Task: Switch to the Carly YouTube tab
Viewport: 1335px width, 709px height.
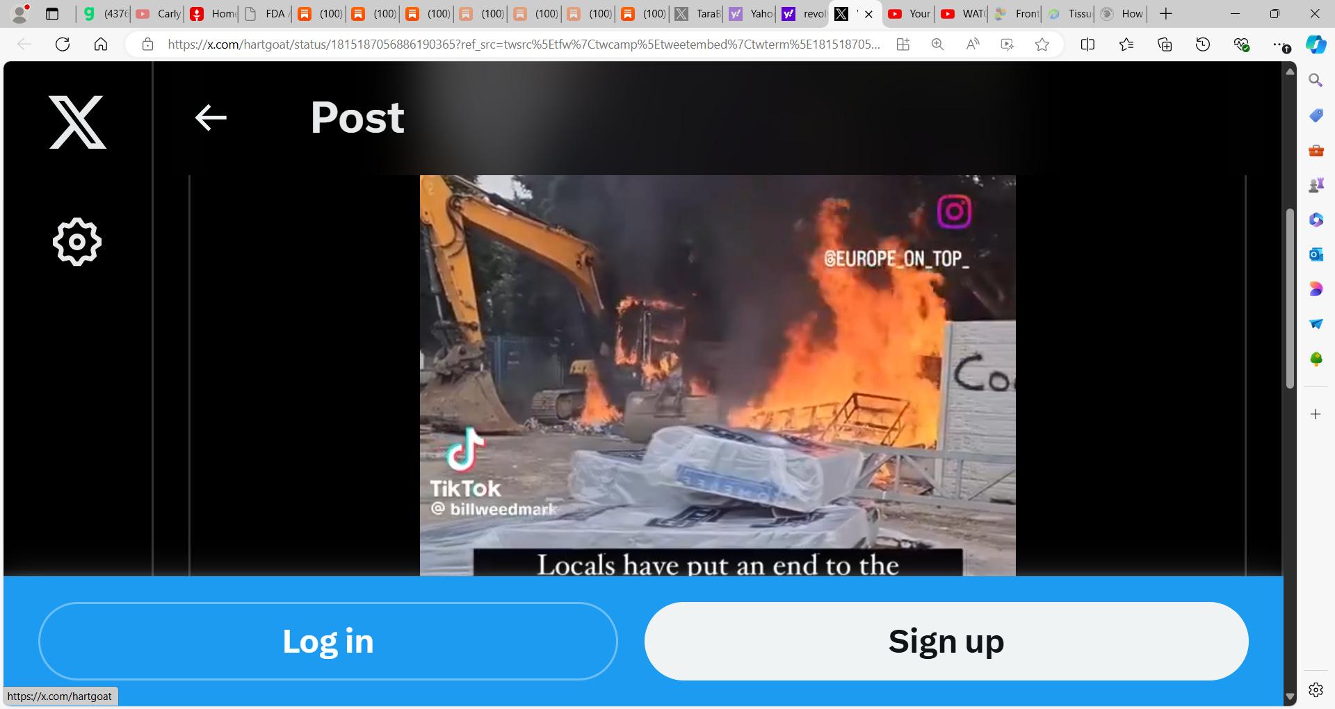Action: (x=159, y=13)
